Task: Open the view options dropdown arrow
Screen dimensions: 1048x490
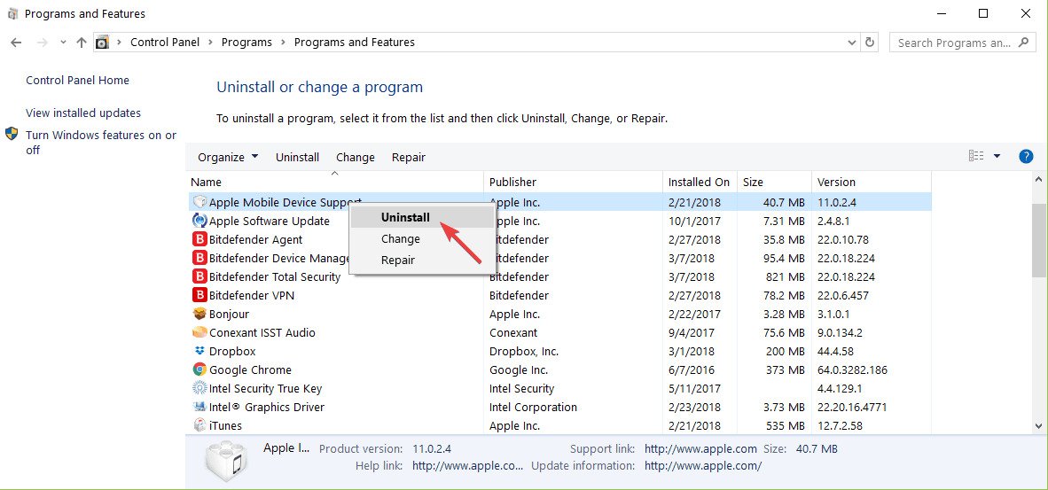Action: pos(997,156)
